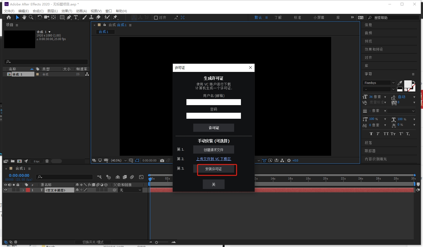The image size is (423, 247).
Task: Select the Hand tool
Action: [x=24, y=17]
